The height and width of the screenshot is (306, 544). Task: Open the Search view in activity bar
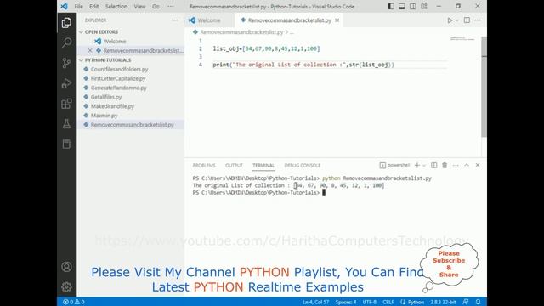pos(66,42)
